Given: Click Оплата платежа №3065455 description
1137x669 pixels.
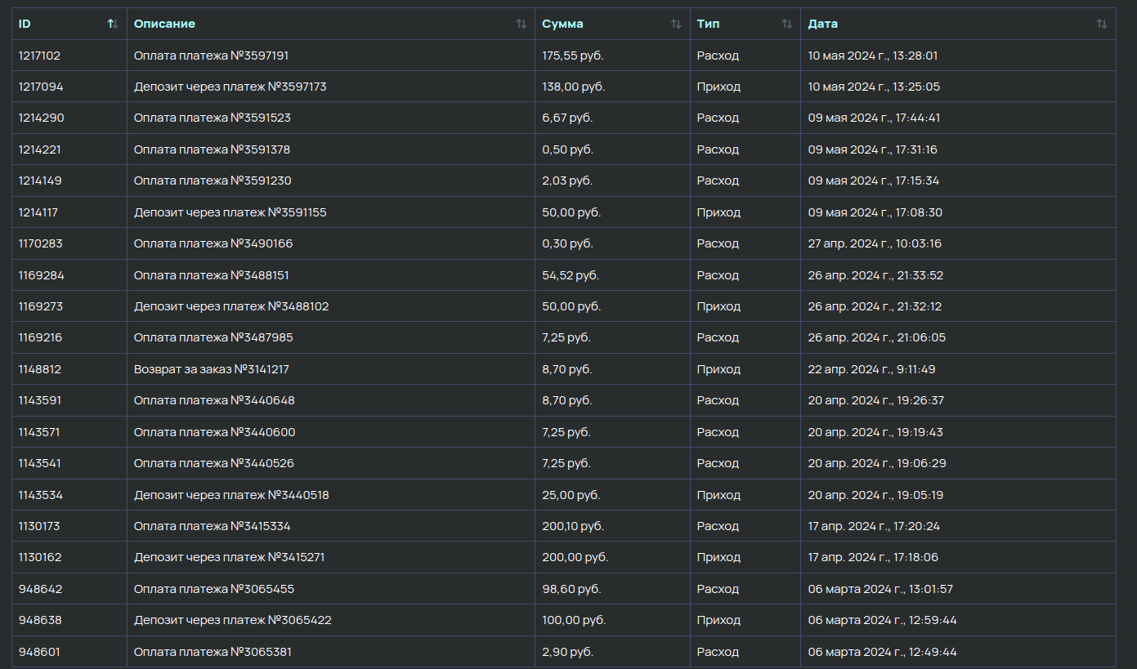Looking at the screenshot, I should [213, 589].
